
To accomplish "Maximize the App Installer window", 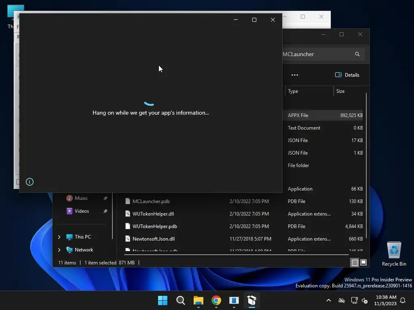I will point(254,20).
